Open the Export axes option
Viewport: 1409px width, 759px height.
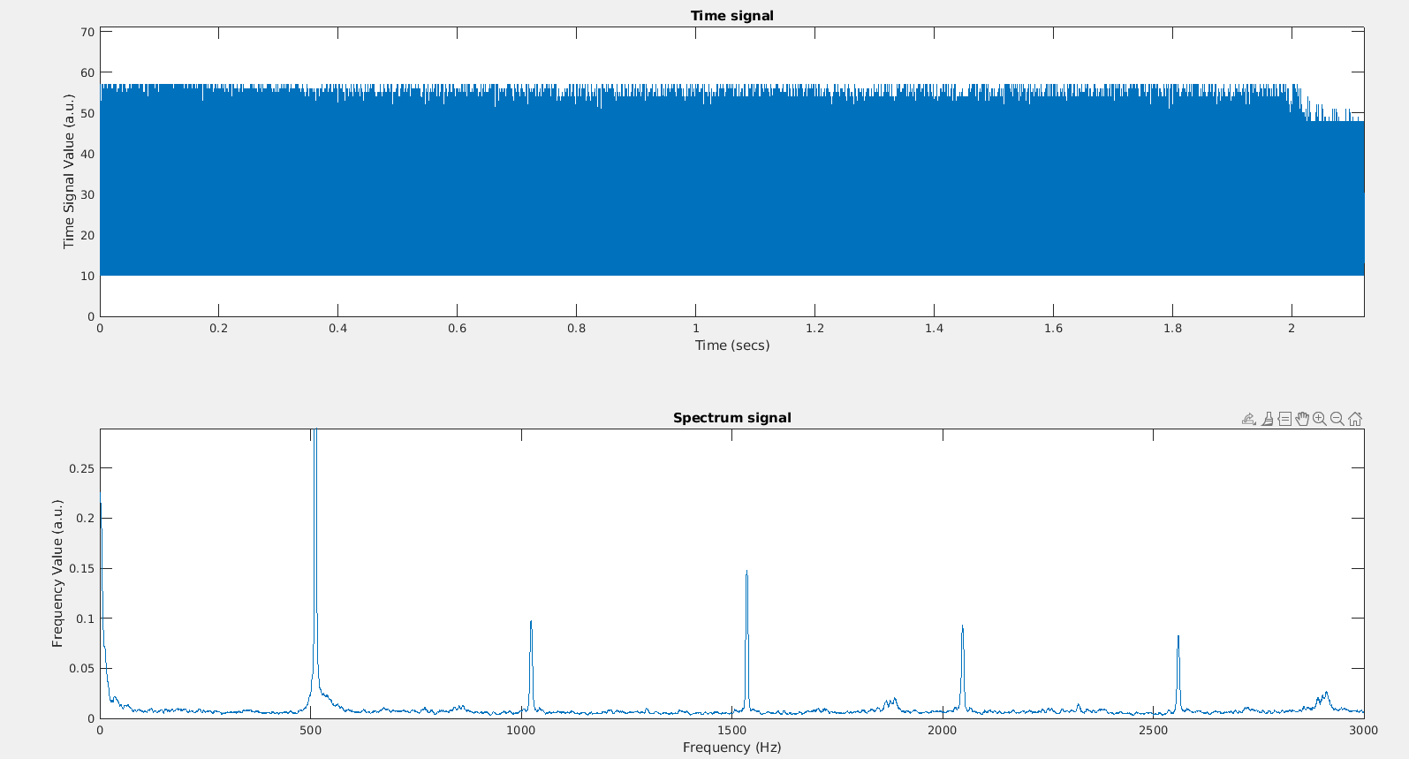(x=1248, y=419)
